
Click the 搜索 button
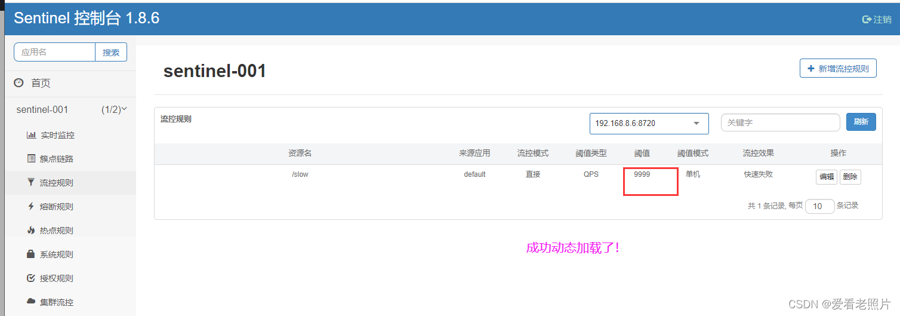coord(111,52)
